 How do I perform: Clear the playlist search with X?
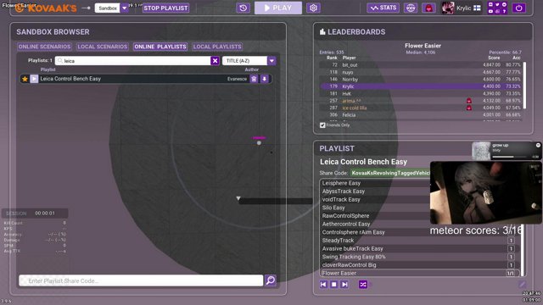point(215,61)
